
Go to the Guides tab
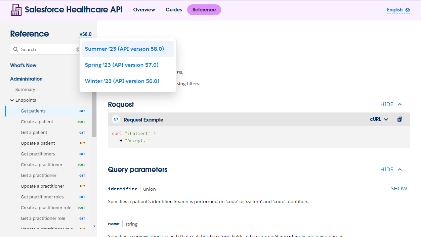[x=174, y=10]
